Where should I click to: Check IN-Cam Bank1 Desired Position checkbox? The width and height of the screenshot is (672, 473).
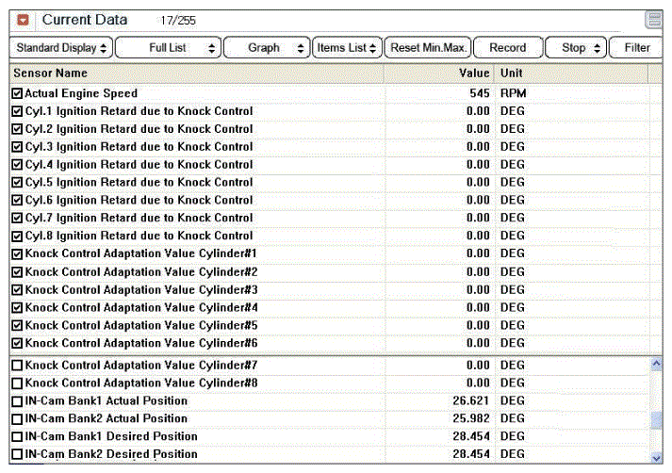(x=17, y=436)
